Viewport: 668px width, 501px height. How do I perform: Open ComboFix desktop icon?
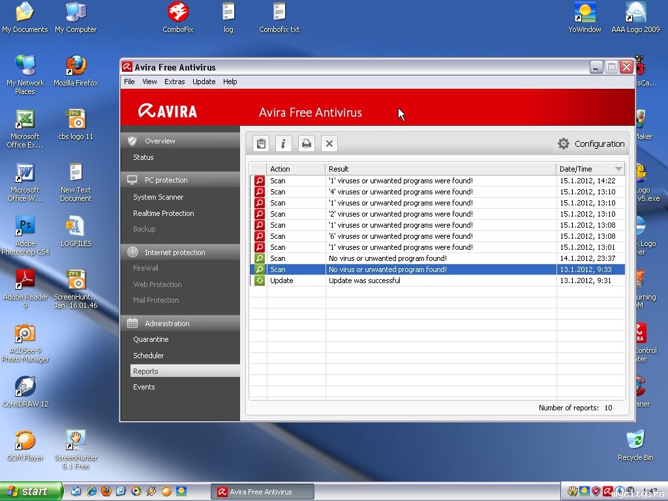[177, 12]
